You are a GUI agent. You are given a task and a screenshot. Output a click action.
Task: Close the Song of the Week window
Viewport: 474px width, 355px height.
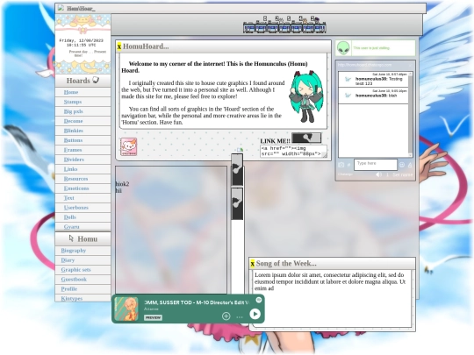click(x=253, y=264)
